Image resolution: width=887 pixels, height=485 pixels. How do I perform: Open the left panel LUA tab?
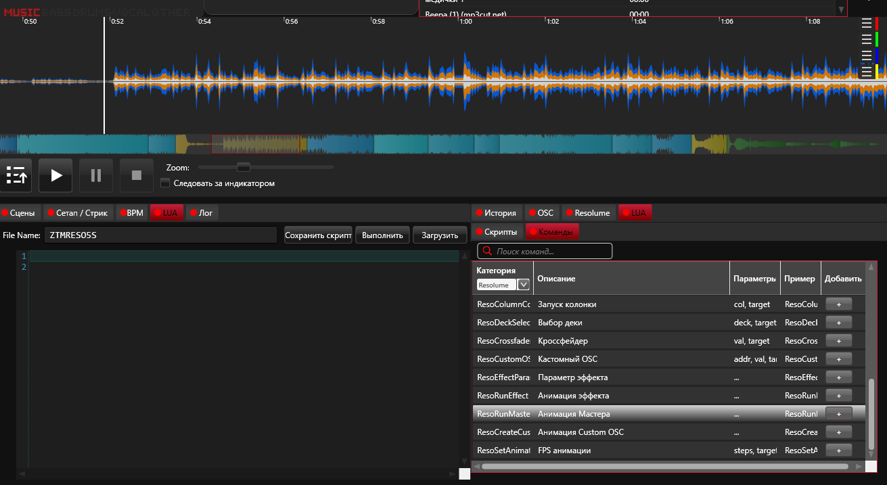pos(166,212)
